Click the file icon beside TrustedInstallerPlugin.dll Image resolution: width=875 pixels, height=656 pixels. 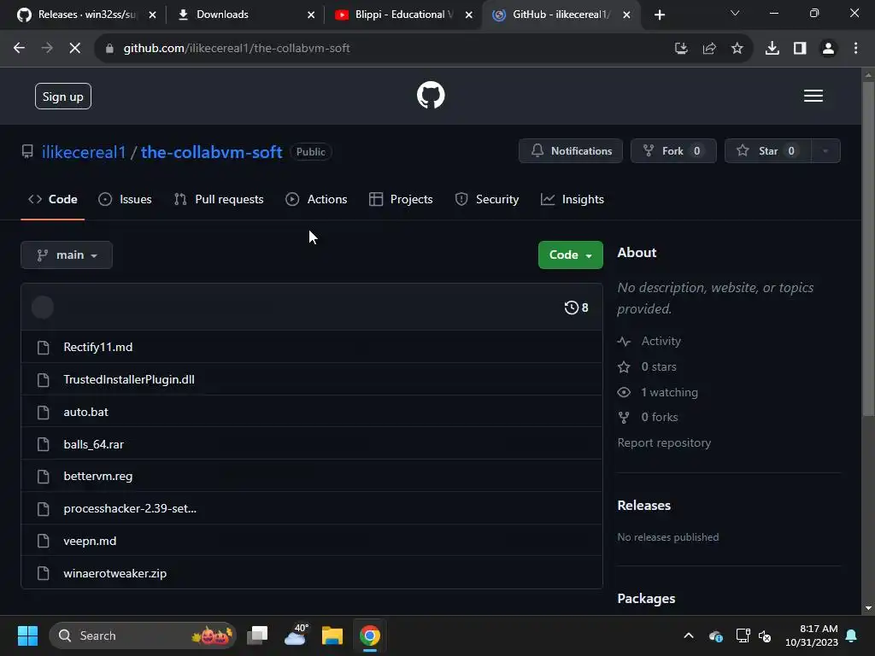[x=43, y=380]
